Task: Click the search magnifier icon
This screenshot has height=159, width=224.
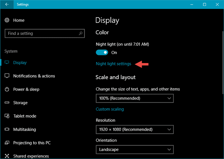Action: 81,34
